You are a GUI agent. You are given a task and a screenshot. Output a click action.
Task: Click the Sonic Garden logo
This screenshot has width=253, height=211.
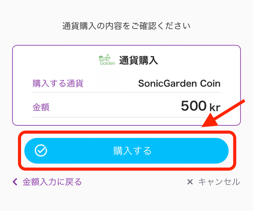coord(107,60)
